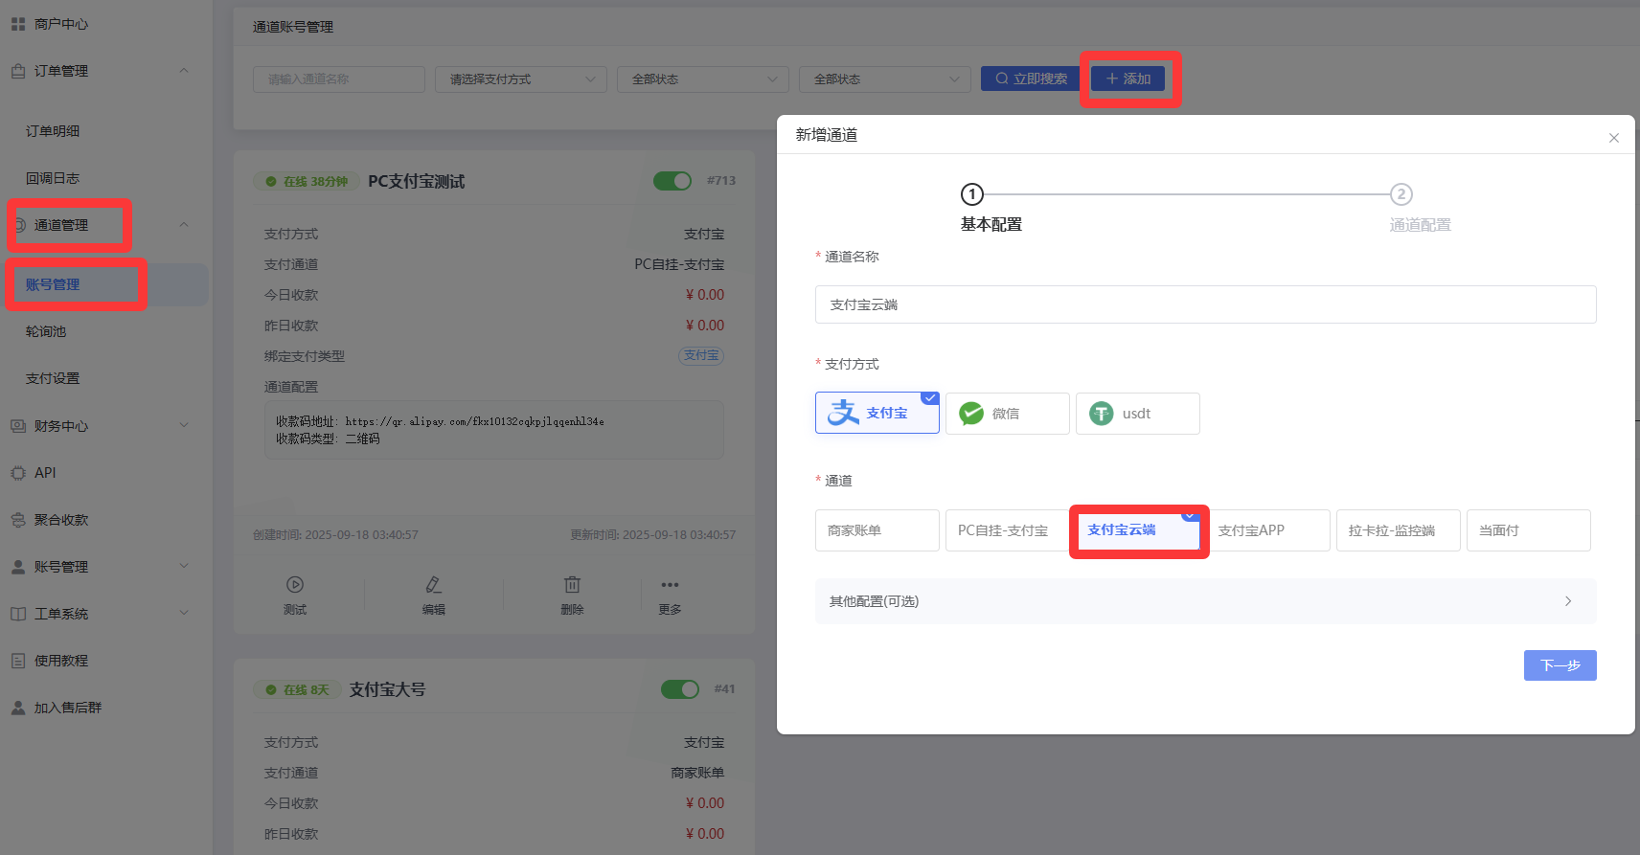Open 轮询池 in the sidebar
This screenshot has height=855, width=1640.
pyautogui.click(x=46, y=331)
